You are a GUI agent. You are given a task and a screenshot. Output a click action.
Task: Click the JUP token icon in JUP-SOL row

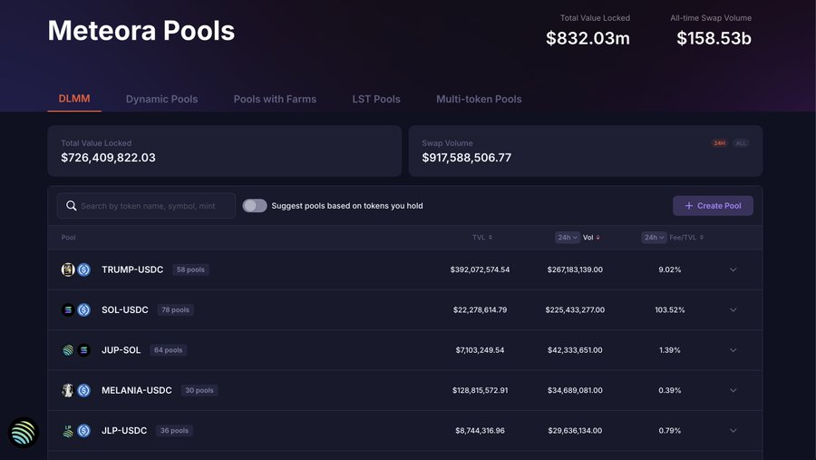pos(68,350)
